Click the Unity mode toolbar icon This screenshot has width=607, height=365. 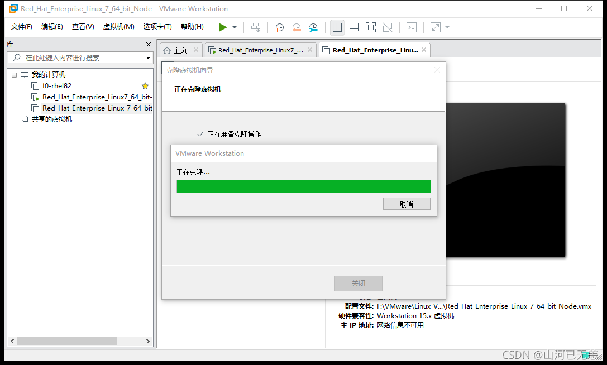[x=388, y=27]
